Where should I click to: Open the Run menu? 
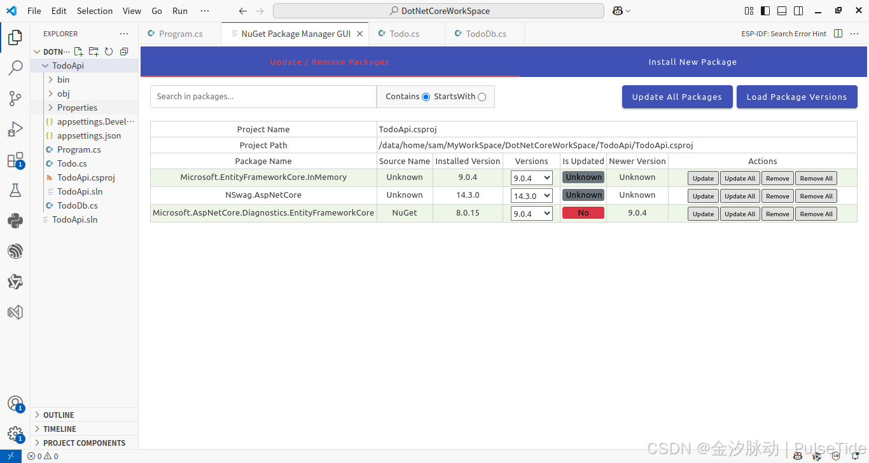click(180, 11)
